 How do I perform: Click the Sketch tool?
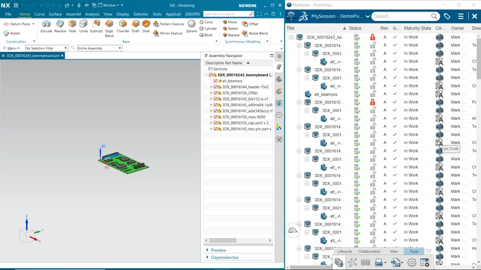click(x=12, y=33)
